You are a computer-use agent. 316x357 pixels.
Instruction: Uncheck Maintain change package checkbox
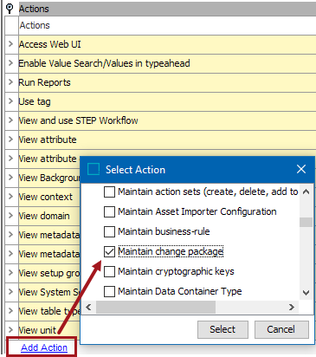point(109,251)
